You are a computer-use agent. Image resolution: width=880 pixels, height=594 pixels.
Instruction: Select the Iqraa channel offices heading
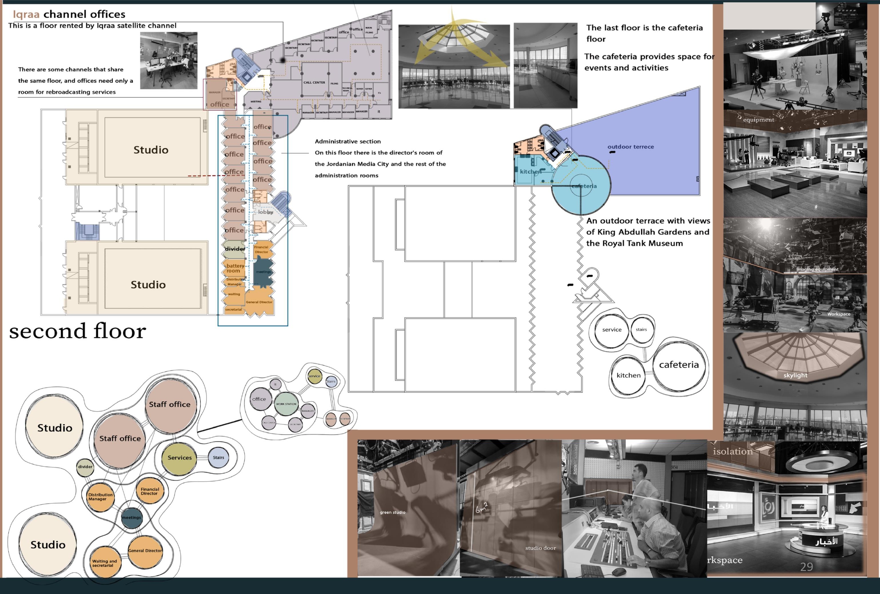pyautogui.click(x=69, y=14)
